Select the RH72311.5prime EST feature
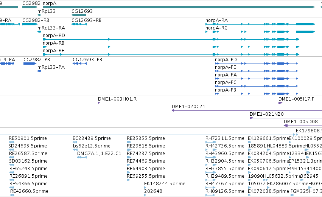Viewport: 322px width, 197px height. click(211, 142)
